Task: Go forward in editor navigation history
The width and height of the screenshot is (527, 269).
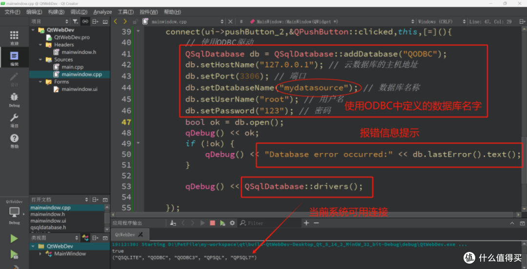Action: tap(125, 21)
